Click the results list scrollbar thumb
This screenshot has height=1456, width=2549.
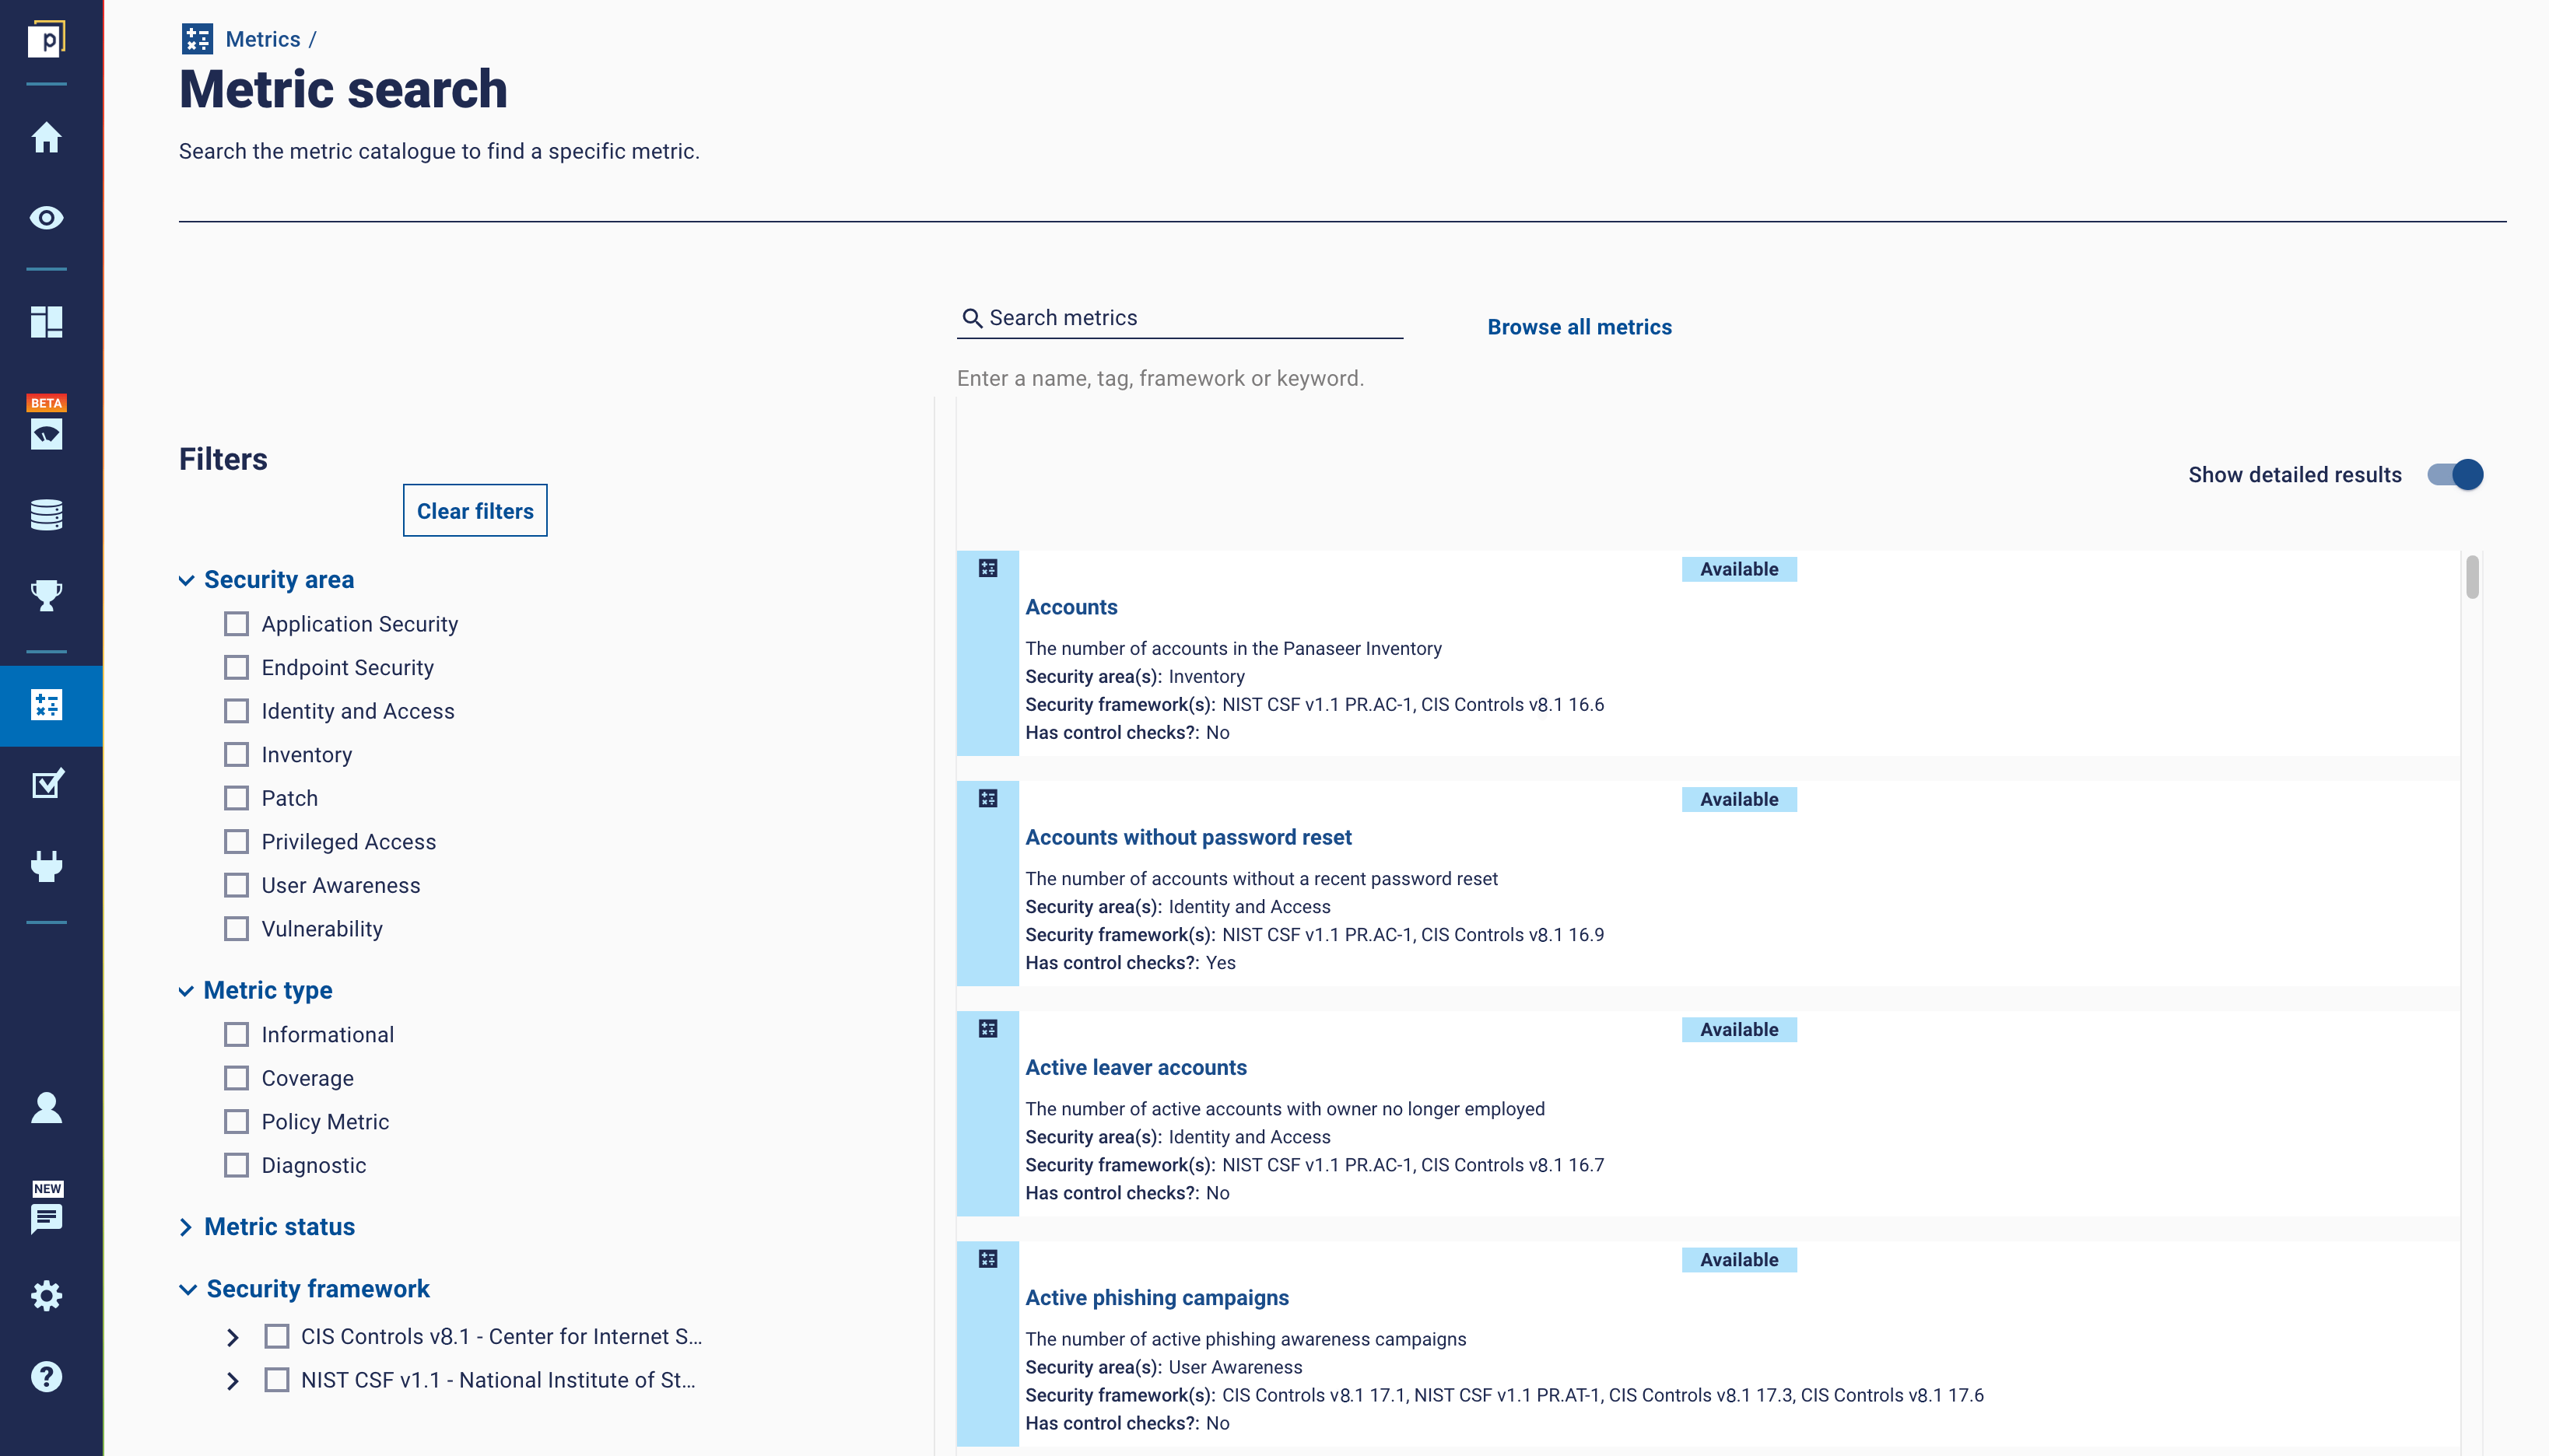[2472, 576]
